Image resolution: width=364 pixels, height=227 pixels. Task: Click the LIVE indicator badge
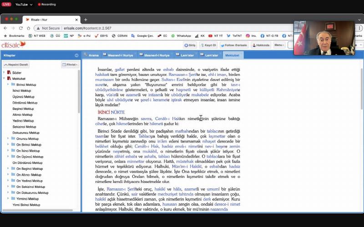tap(6, 5)
